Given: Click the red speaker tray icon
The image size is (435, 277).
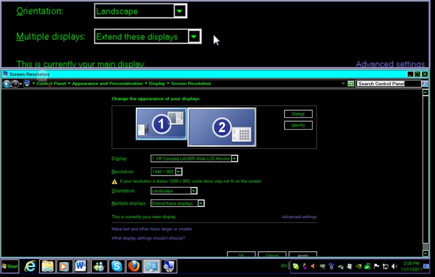Looking at the screenshot, I should point(313,267).
